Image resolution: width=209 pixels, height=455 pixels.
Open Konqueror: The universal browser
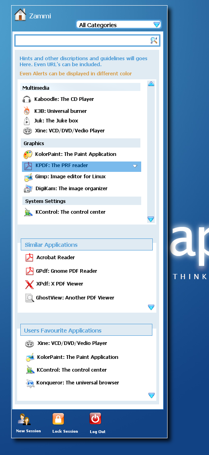tap(77, 383)
